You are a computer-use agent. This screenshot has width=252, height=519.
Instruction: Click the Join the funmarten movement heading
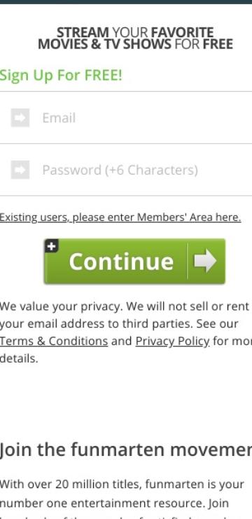click(x=126, y=450)
